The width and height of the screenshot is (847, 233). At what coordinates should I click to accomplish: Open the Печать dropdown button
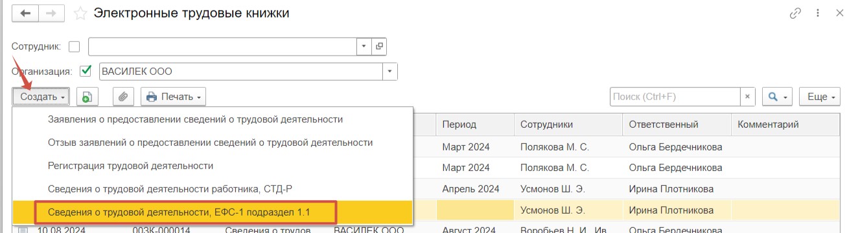pyautogui.click(x=174, y=97)
